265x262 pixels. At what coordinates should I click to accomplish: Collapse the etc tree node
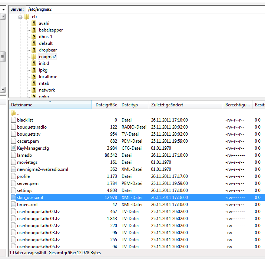pyautogui.click(x=20, y=17)
